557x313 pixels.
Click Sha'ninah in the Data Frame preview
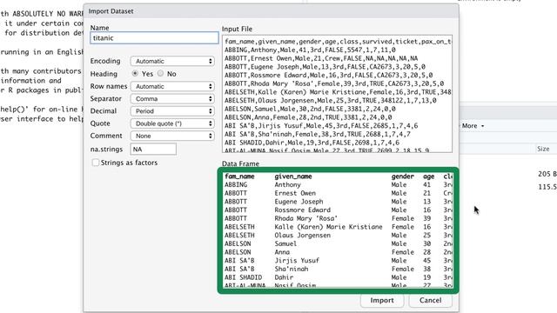292,269
